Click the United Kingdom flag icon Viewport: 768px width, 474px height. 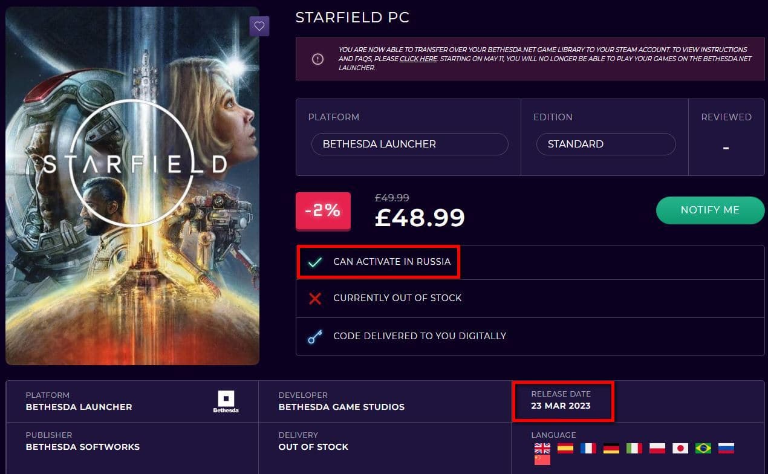[x=542, y=449]
